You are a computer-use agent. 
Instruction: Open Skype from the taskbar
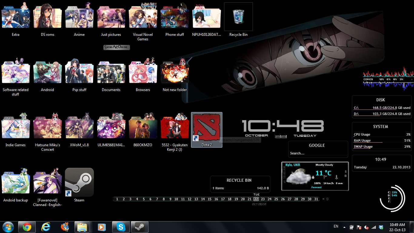[x=121, y=227]
